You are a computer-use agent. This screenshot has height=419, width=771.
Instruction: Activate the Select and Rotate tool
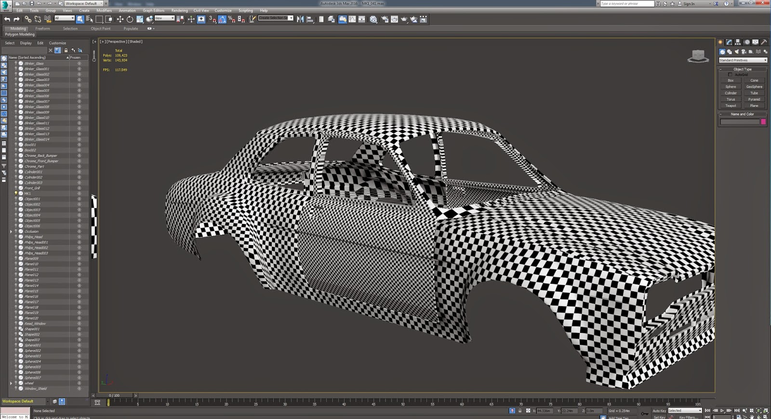click(x=130, y=19)
